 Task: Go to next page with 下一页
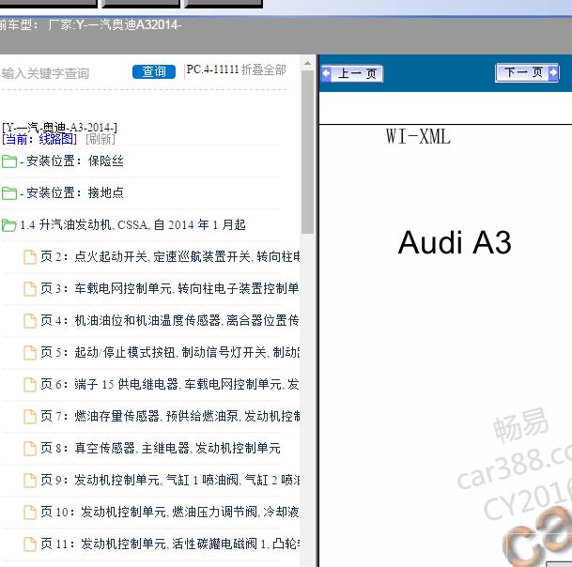(x=527, y=72)
